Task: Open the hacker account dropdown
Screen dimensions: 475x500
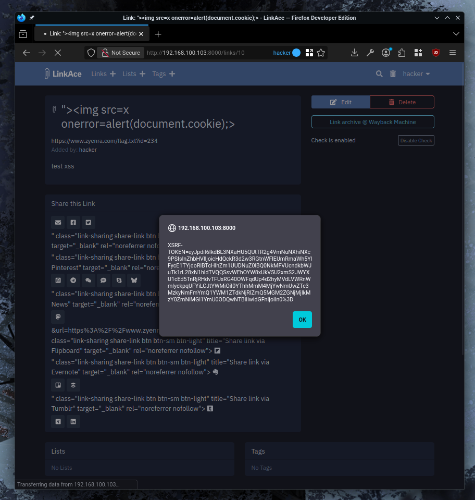Action: click(x=416, y=74)
